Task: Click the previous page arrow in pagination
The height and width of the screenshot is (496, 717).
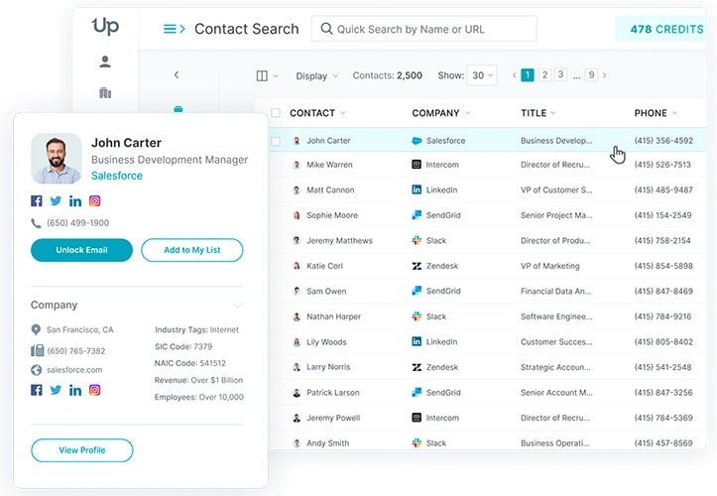Action: point(515,75)
